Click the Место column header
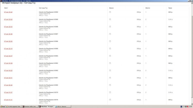The image size is (193, 108). point(148,8)
